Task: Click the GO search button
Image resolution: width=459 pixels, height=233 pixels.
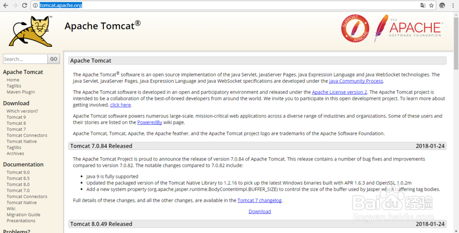Action: 54,59
